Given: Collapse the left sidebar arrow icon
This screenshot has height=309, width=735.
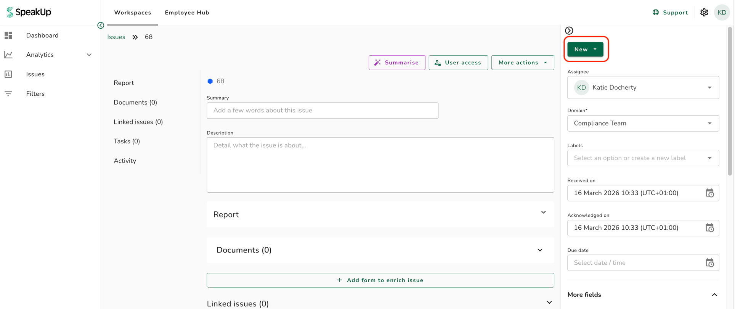Looking at the screenshot, I should click(x=101, y=25).
